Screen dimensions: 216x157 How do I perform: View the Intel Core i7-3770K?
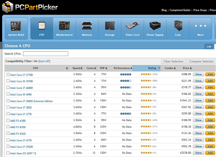coord(198,74)
